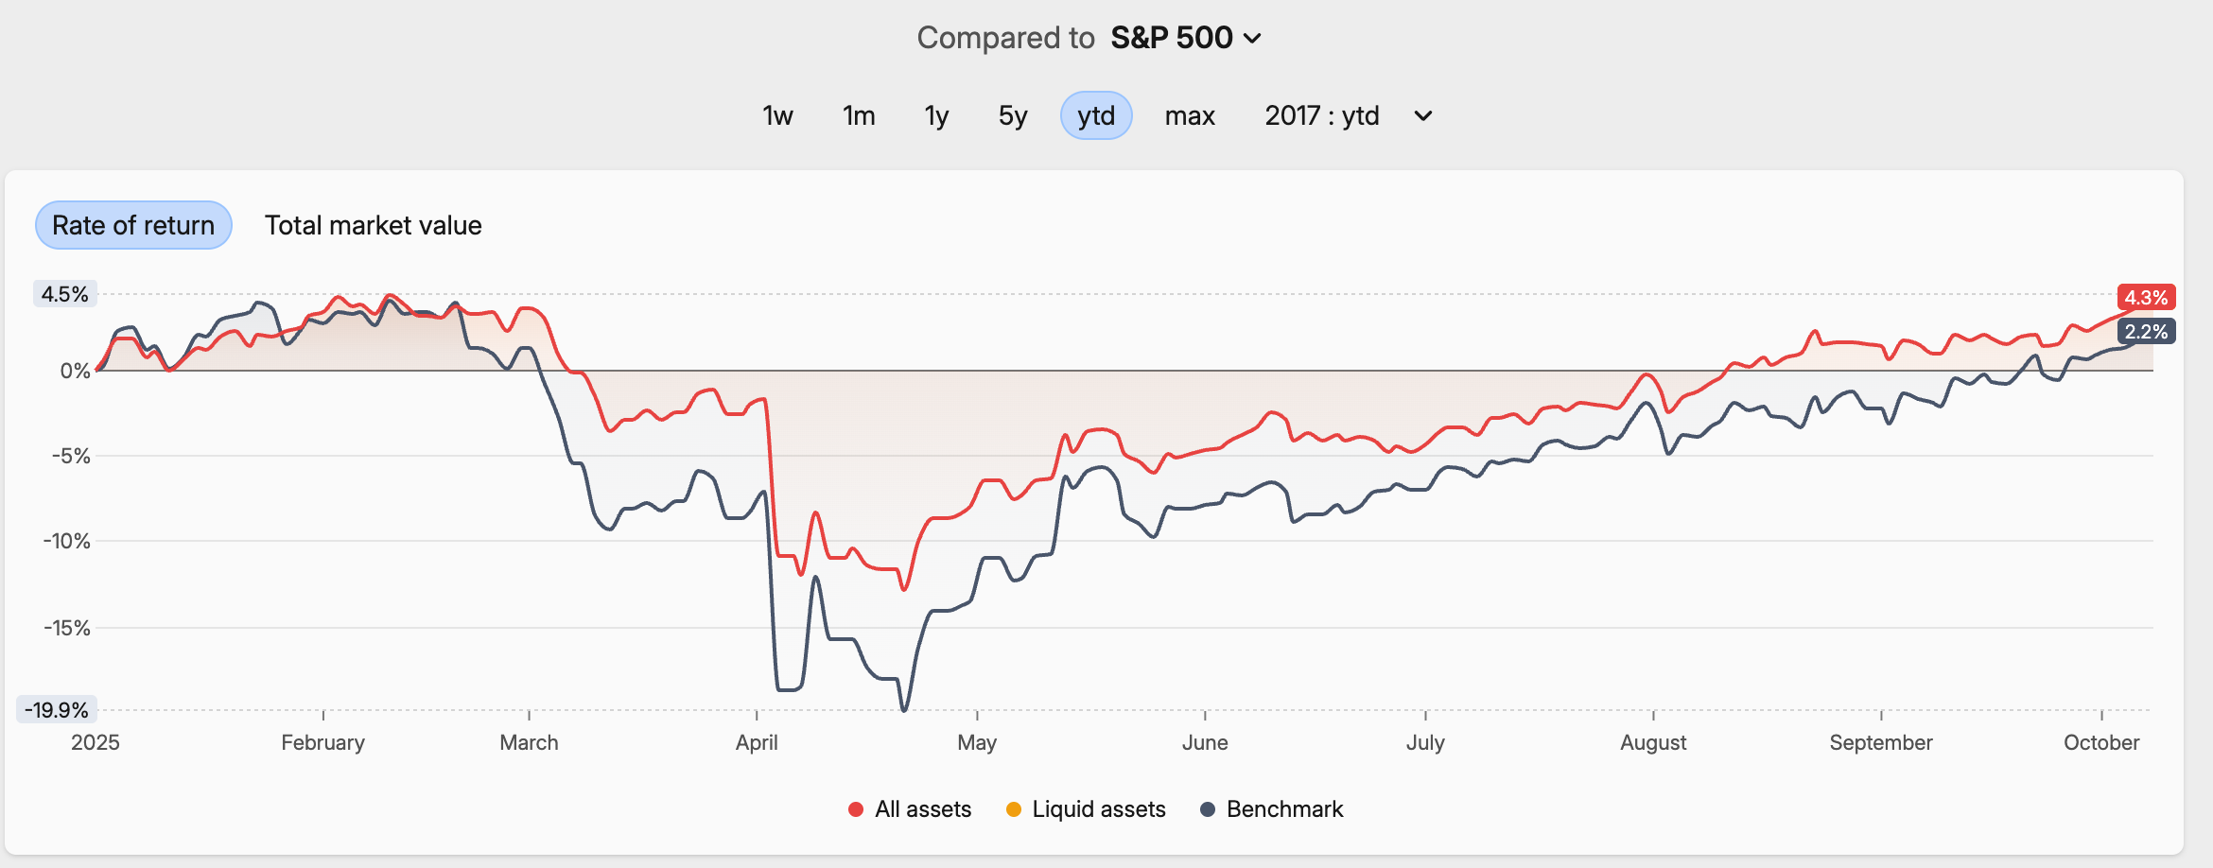
Task: Toggle the Liquid assets series label
Action: pyautogui.click(x=1099, y=809)
